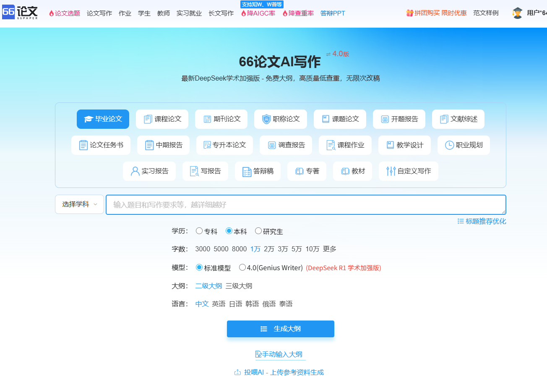Open the 降AIGC率 menu item
547x378 pixels.
coord(258,13)
